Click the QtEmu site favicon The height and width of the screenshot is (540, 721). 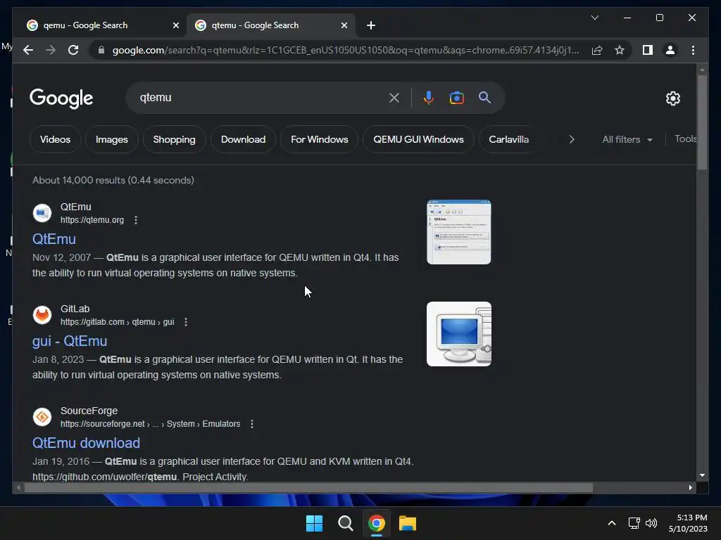click(42, 213)
